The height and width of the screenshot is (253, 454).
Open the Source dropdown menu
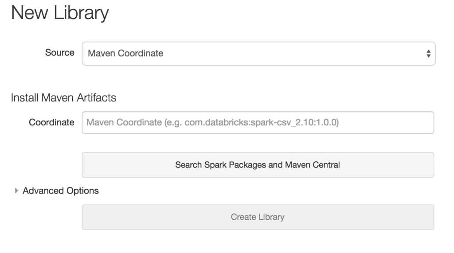pyautogui.click(x=258, y=54)
